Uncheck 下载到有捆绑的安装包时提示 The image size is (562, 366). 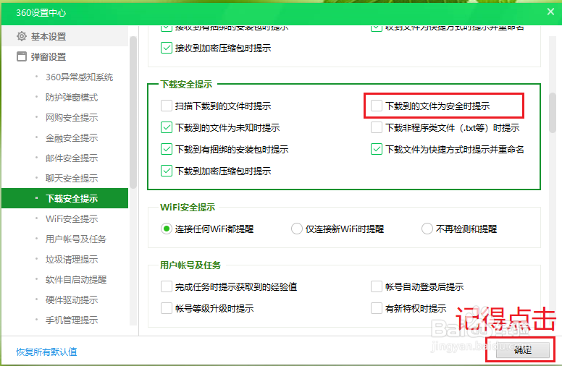[167, 149]
